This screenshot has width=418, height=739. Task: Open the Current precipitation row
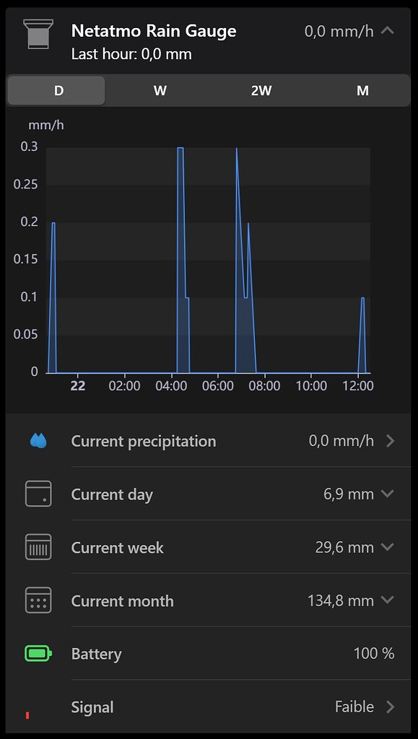click(x=209, y=441)
